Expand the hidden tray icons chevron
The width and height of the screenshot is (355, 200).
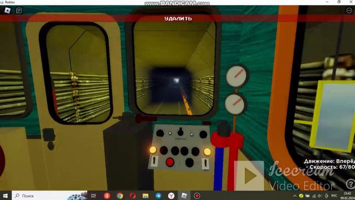coord(295,196)
